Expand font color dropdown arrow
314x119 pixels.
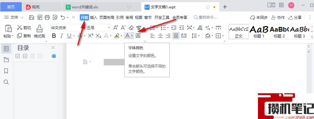[132, 36]
